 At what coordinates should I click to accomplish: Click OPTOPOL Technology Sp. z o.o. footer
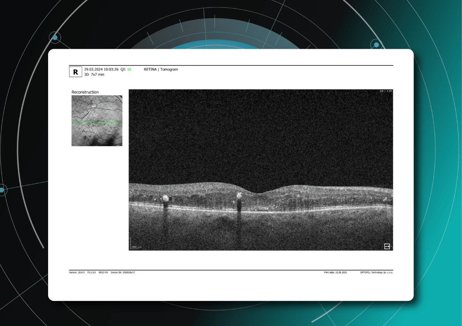pos(376,273)
